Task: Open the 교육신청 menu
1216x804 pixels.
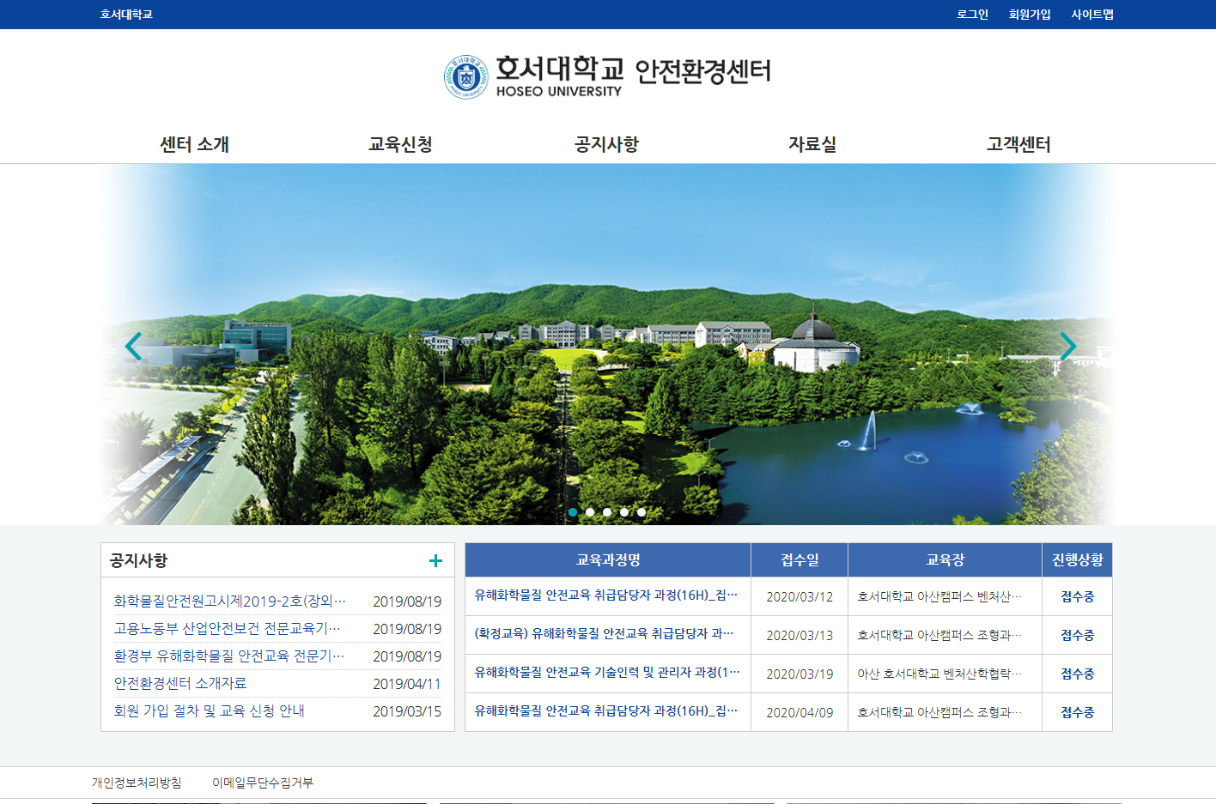Action: coord(400,144)
